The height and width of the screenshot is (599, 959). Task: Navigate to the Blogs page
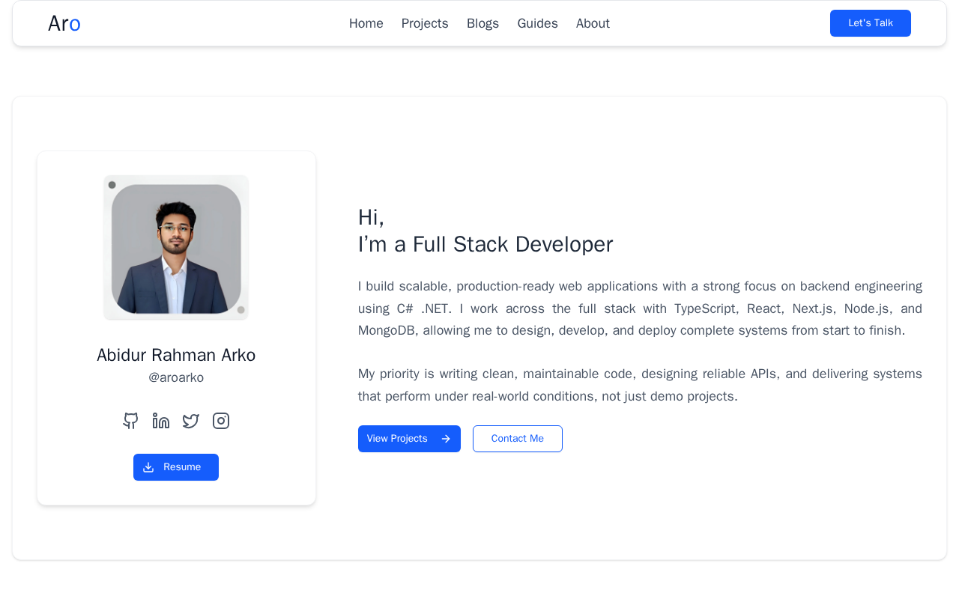[x=482, y=23]
